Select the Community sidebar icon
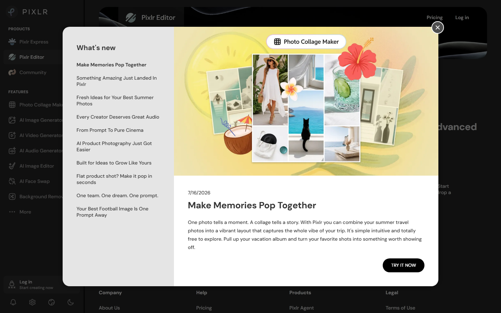The height and width of the screenshot is (313, 501). pos(12,72)
